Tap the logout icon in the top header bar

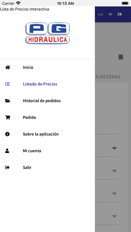point(120,14)
